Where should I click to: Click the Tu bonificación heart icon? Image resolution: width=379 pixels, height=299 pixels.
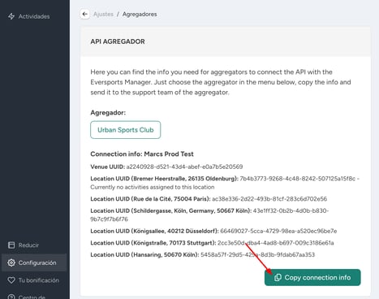tap(11, 280)
